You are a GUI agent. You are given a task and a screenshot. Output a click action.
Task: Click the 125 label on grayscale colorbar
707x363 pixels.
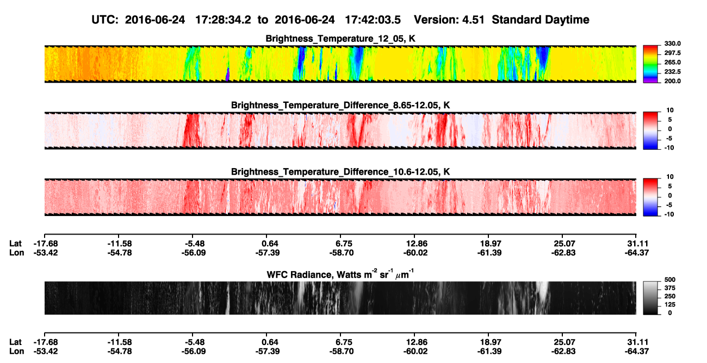(x=669, y=305)
